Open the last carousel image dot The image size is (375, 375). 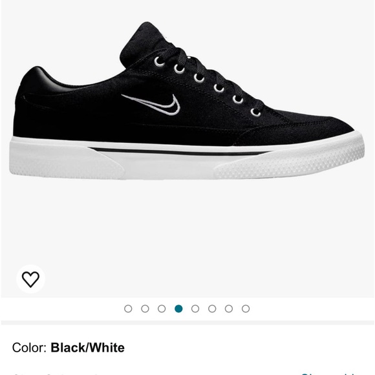246,309
